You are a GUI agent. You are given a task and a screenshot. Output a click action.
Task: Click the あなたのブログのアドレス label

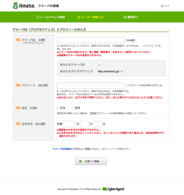click(x=76, y=71)
